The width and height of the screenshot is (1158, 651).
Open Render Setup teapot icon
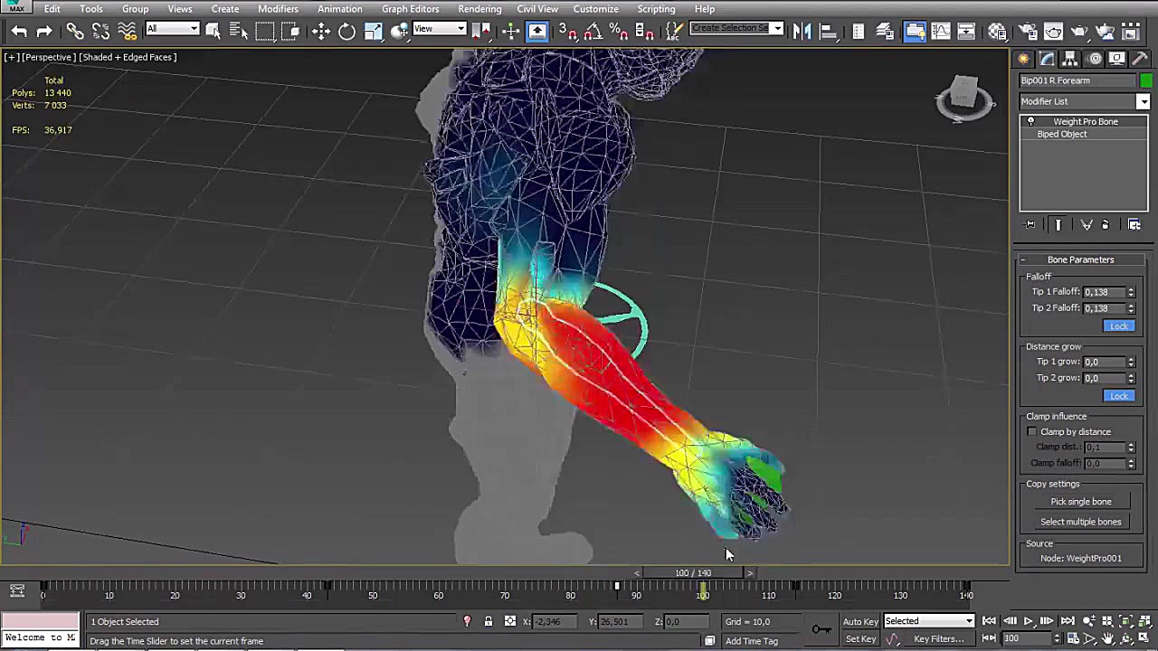(1028, 32)
